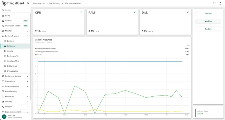Open the Gateways menu item
The image size is (225, 120).
(15, 46)
